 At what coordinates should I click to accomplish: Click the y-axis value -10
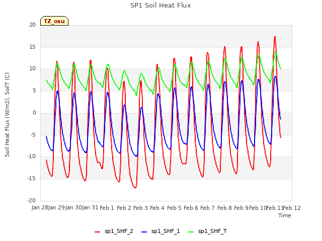31,157
